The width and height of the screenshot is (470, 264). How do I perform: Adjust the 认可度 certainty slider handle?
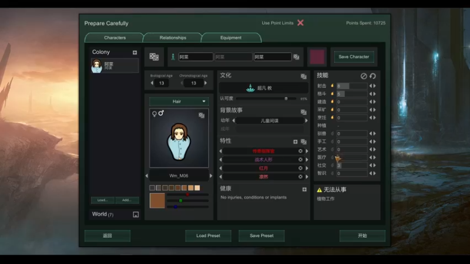point(286,99)
